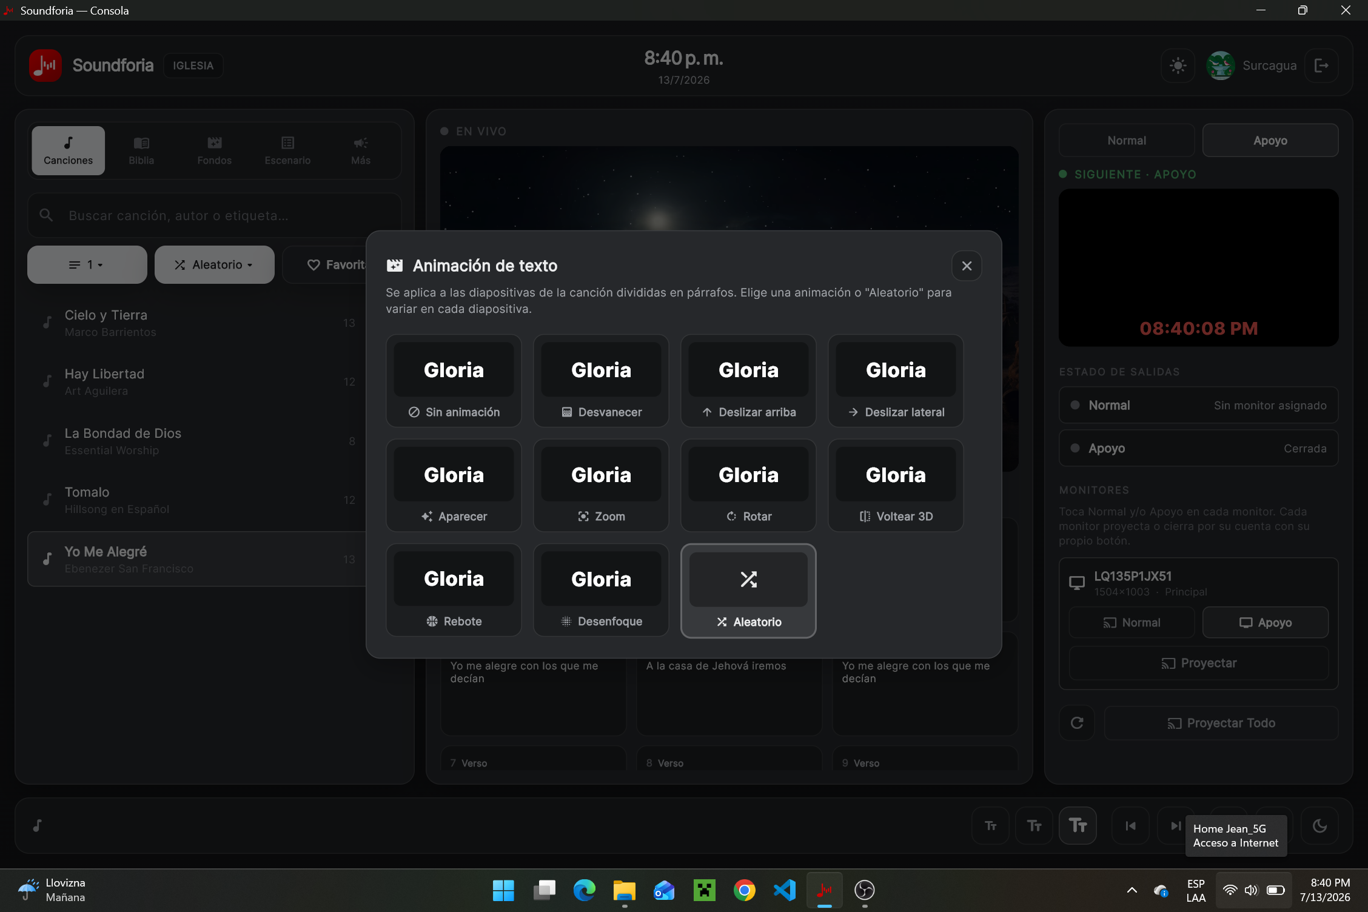Select the medium text size icon
Screen dimensions: 1368x912
1034,826
